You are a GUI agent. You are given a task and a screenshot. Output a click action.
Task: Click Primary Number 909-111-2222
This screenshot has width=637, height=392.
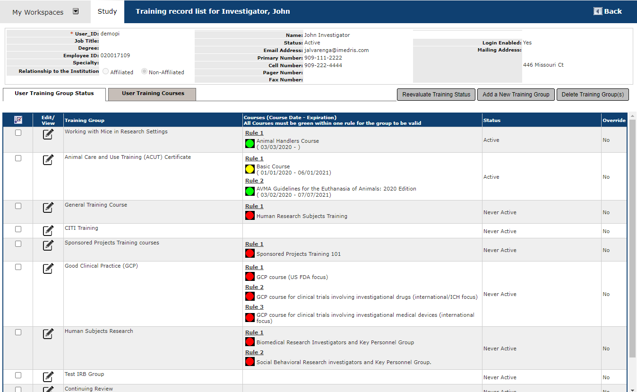coord(323,58)
